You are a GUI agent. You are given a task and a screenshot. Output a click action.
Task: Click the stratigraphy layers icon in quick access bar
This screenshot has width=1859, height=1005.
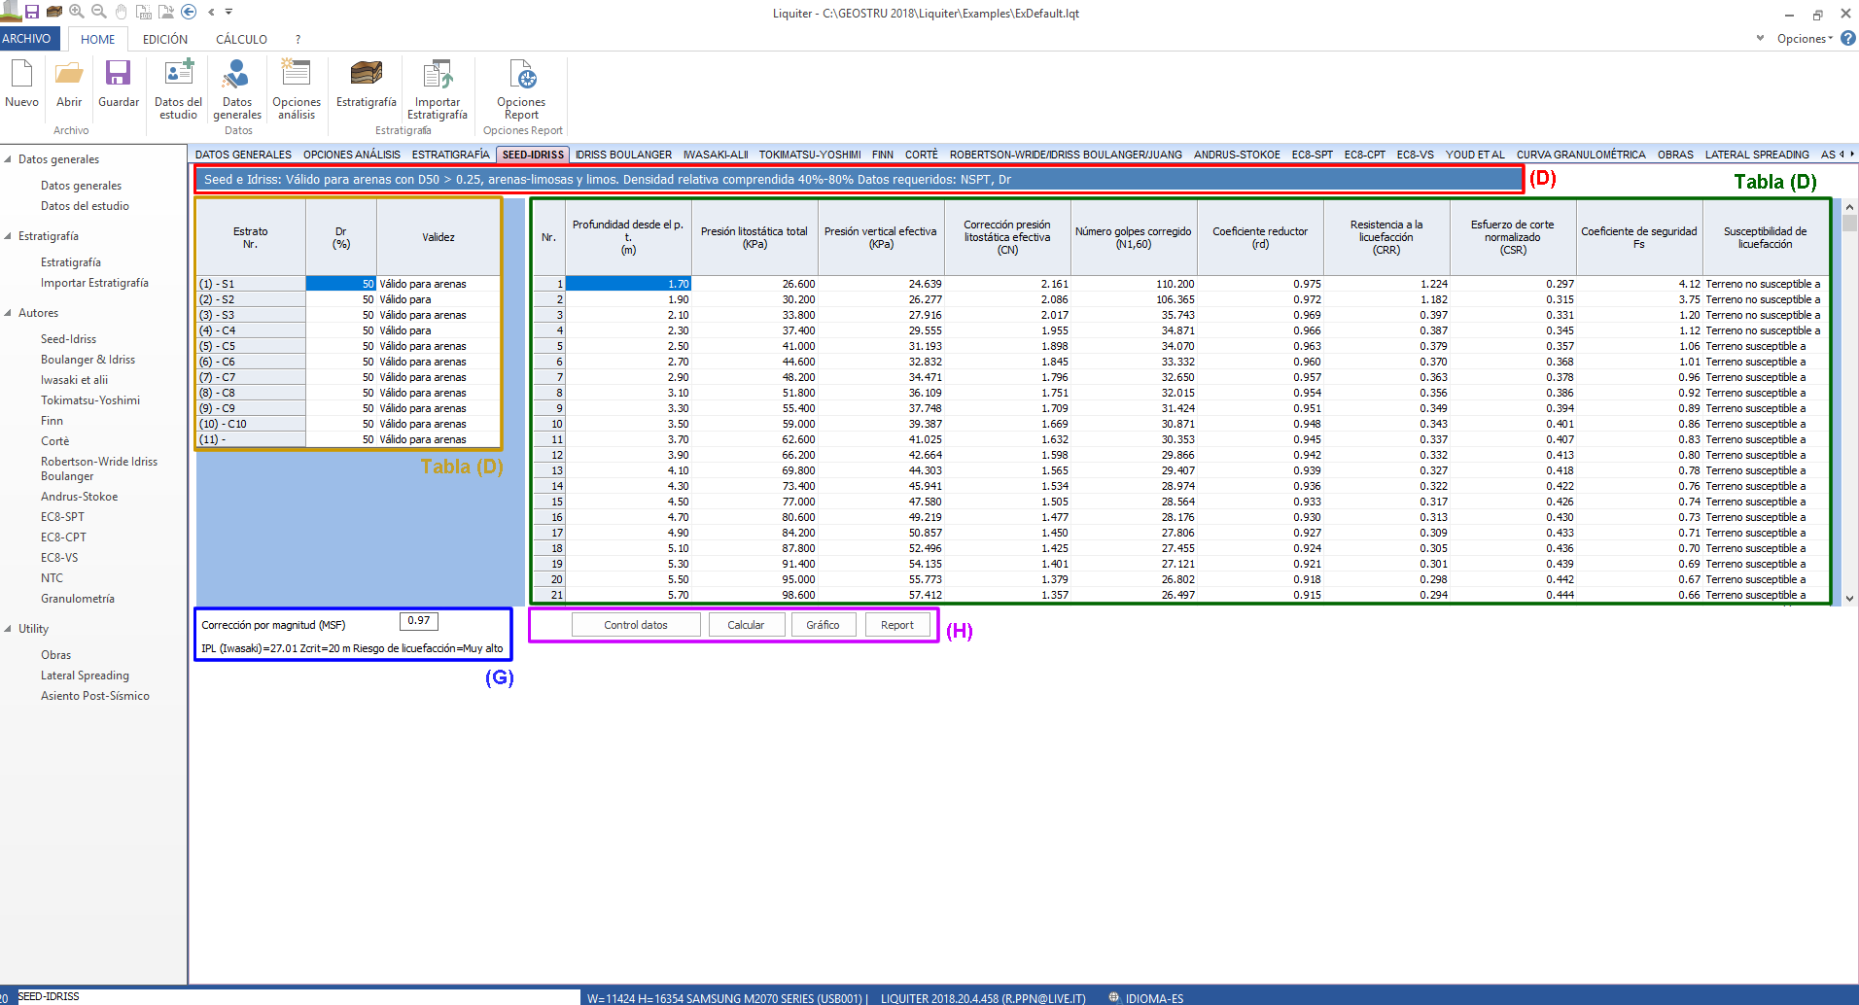[54, 12]
